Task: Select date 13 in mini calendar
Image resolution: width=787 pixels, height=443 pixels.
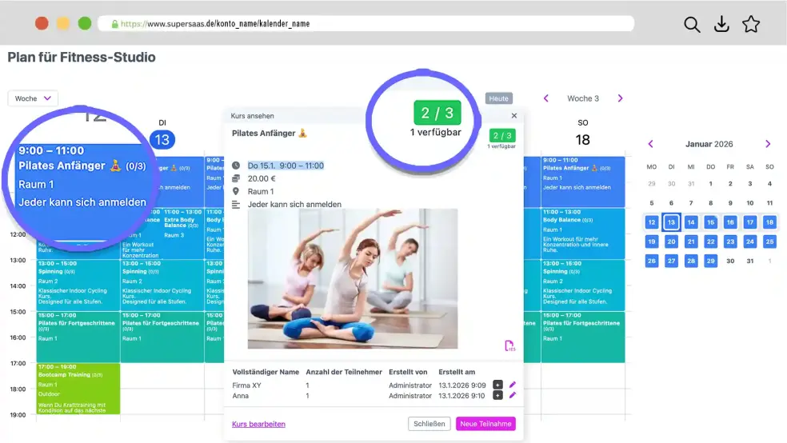Action: (x=671, y=222)
